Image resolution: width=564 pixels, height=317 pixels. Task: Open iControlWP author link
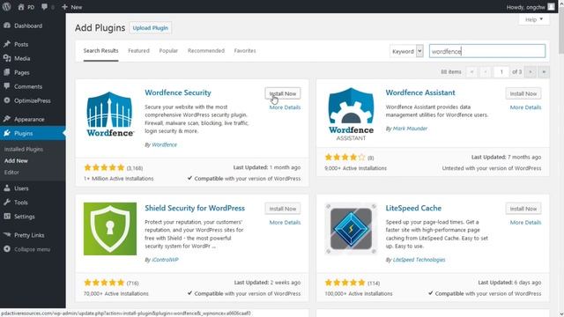(165, 260)
